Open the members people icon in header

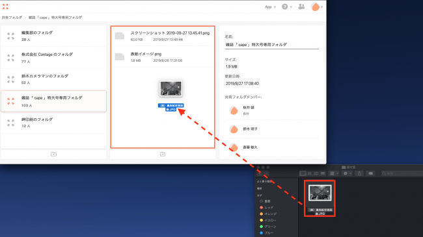[301, 6]
